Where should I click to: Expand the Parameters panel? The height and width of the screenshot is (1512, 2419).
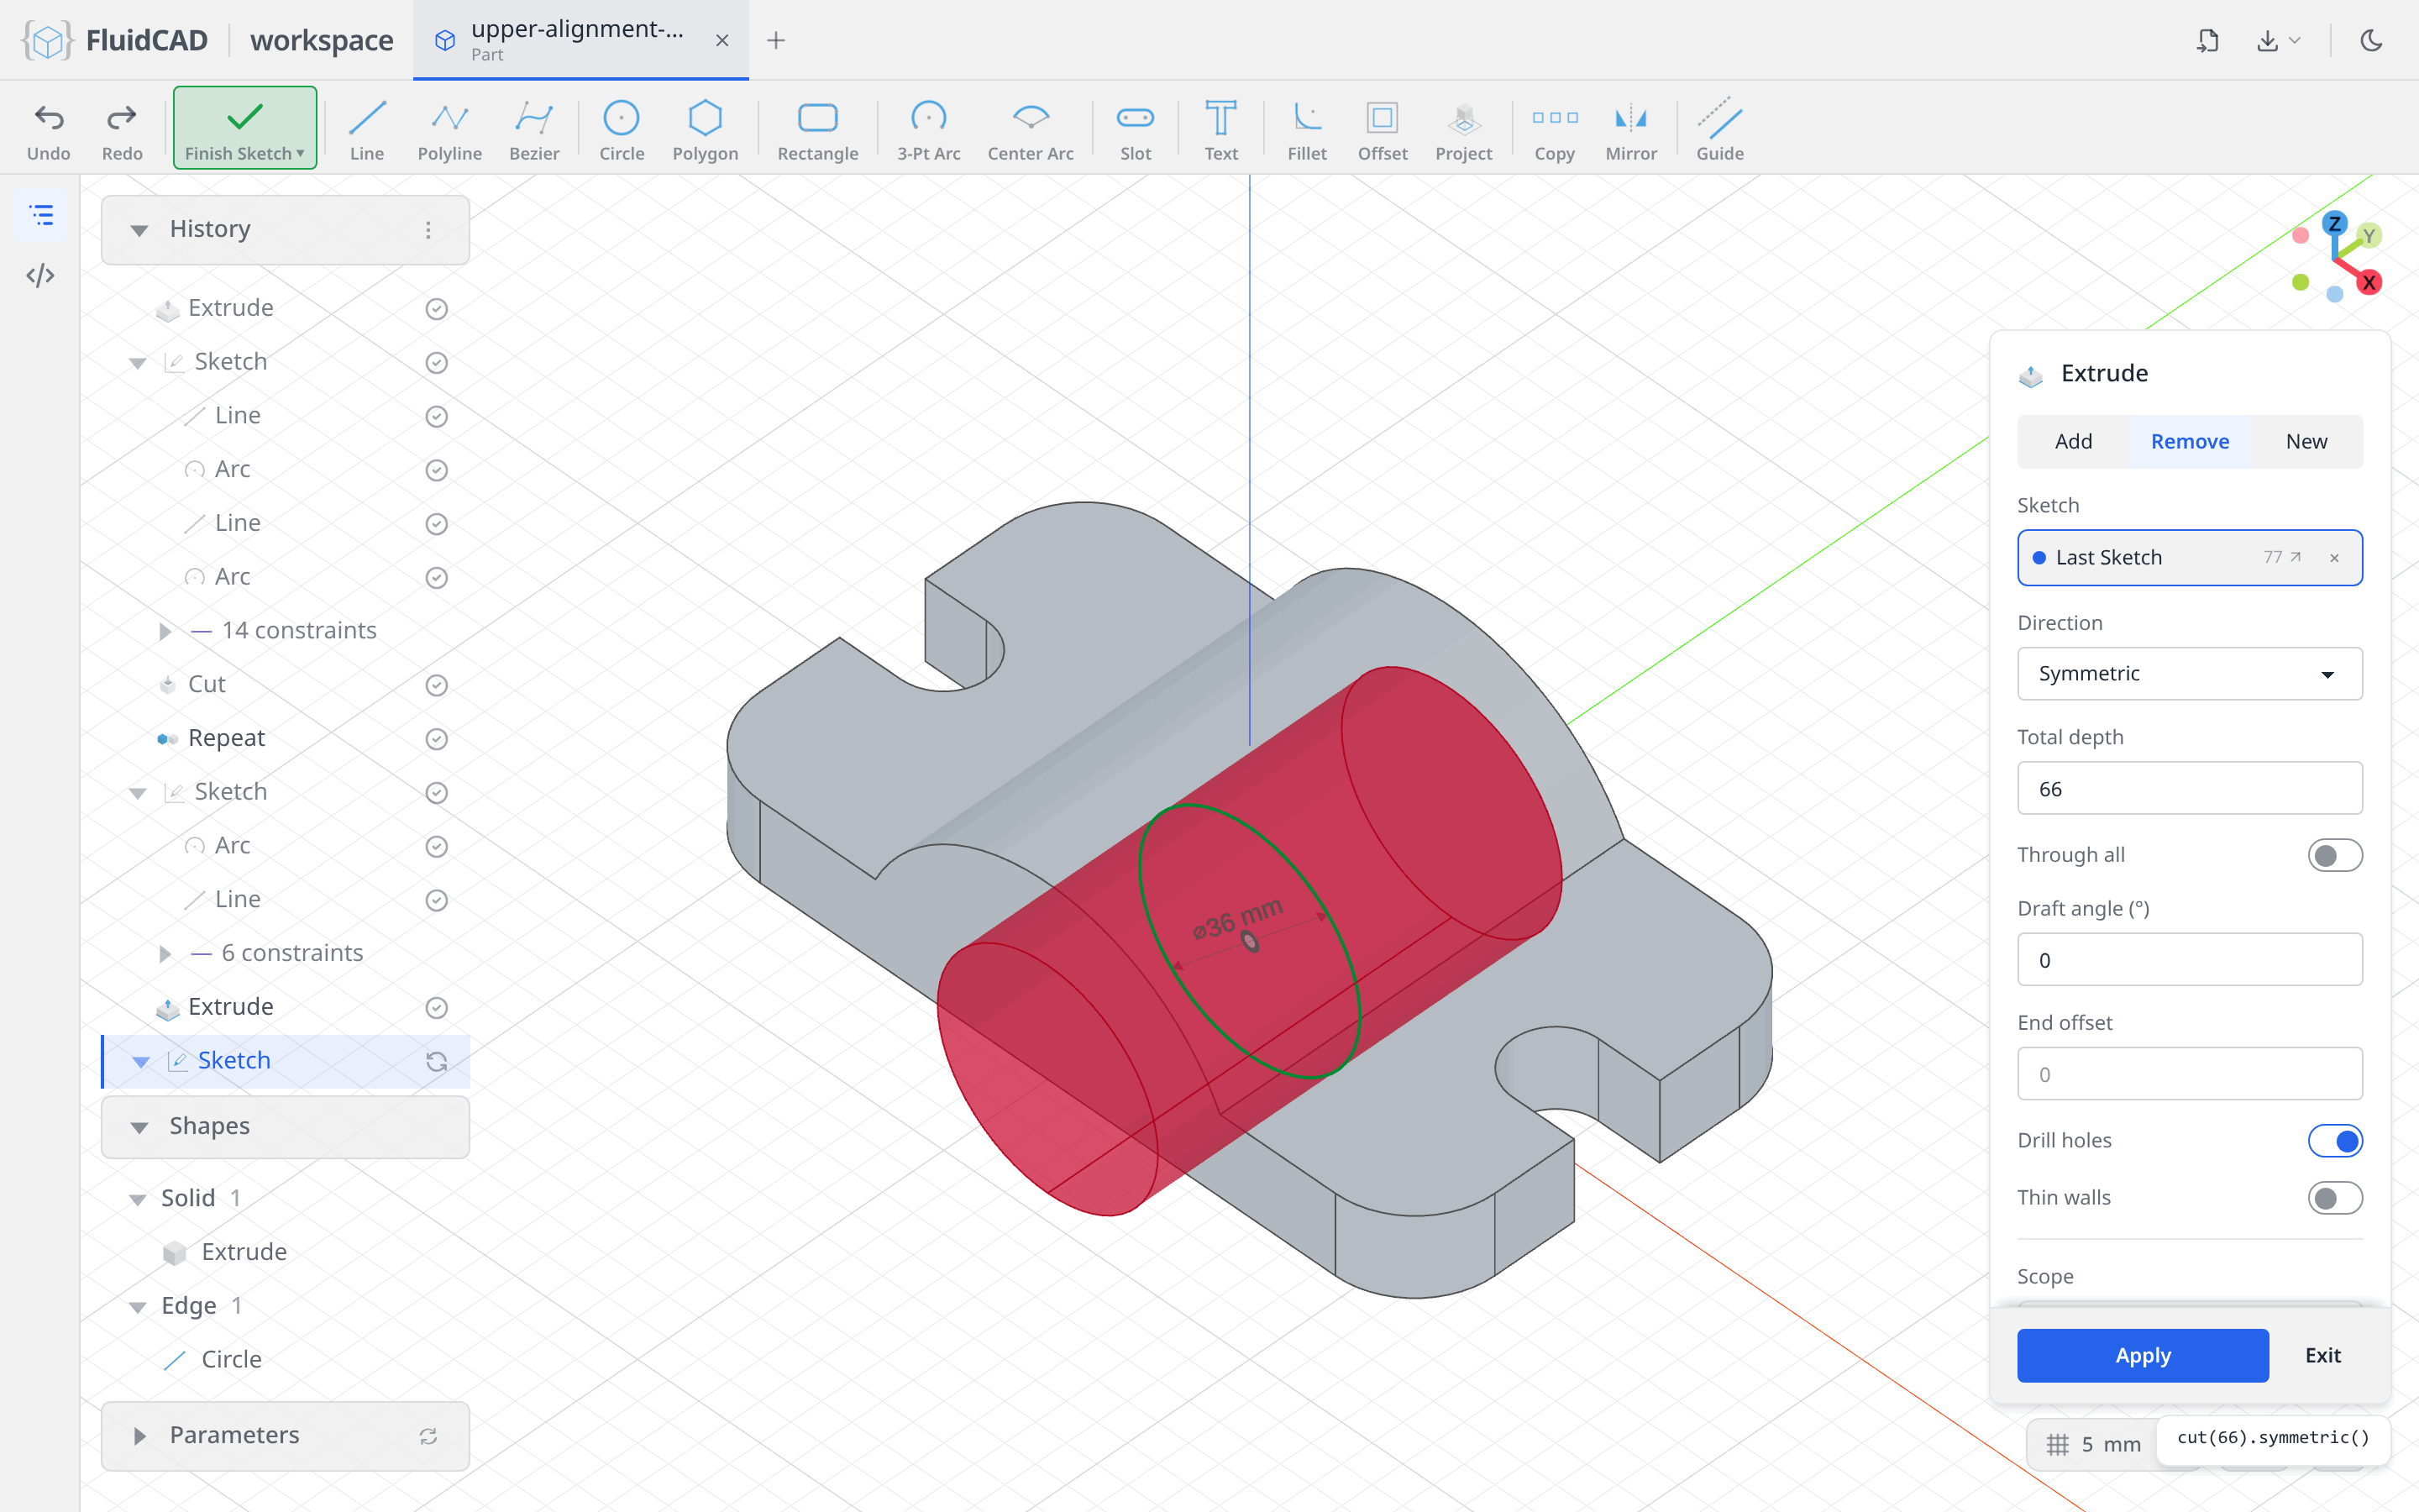pyautogui.click(x=139, y=1436)
